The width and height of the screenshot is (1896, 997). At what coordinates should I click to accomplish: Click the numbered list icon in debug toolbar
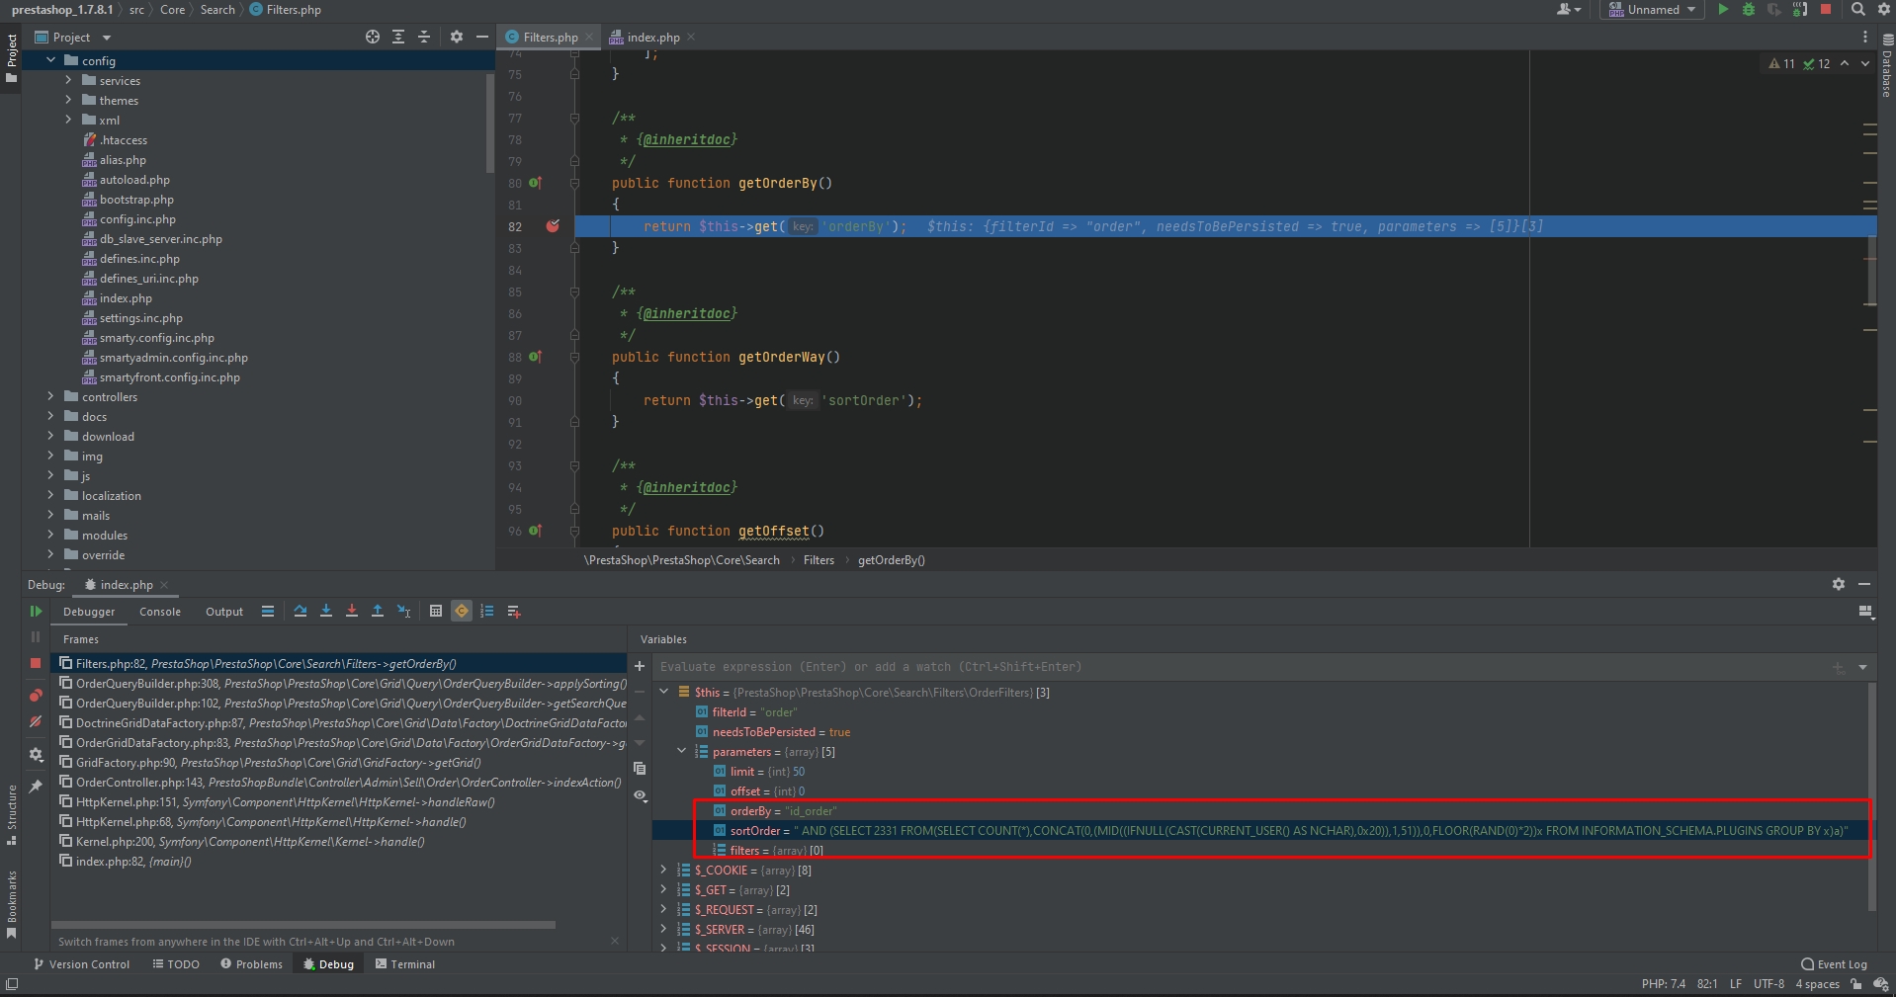[487, 612]
